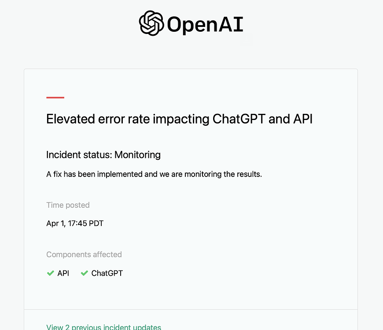
Task: Click the Components affected label
Action: point(84,255)
